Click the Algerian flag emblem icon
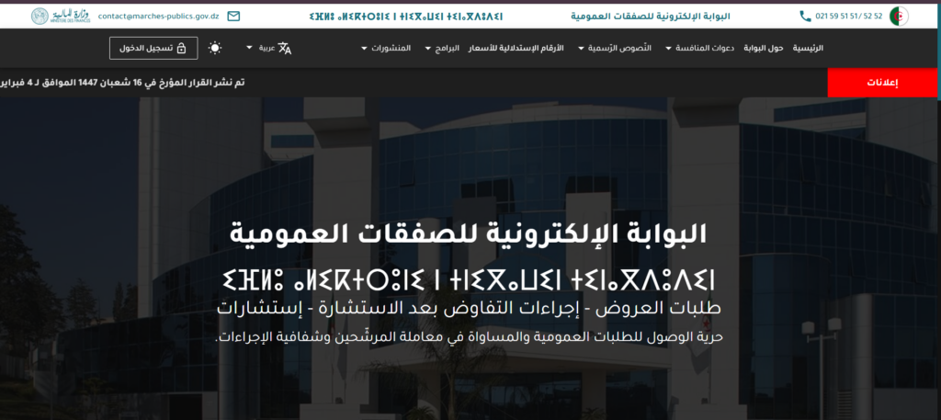Screen dimensions: 941x420 click(x=899, y=17)
